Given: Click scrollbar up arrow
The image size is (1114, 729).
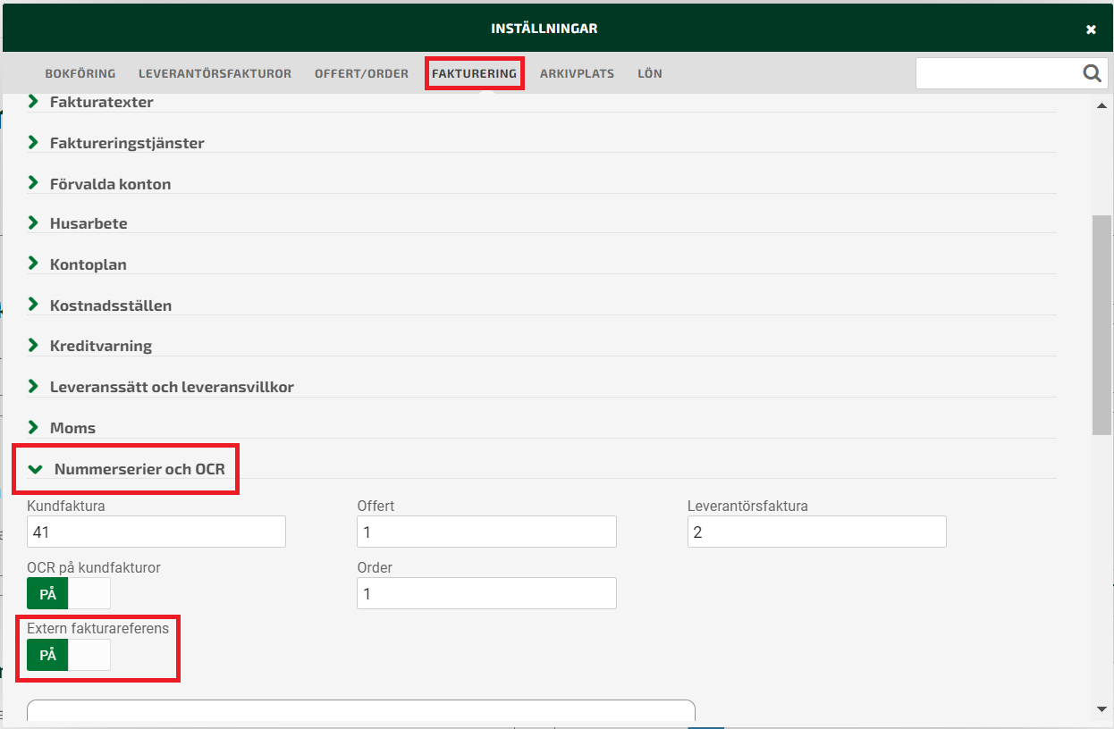Looking at the screenshot, I should pyautogui.click(x=1102, y=105).
